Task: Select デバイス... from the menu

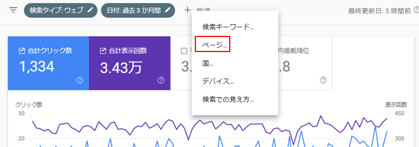Action: click(x=218, y=82)
